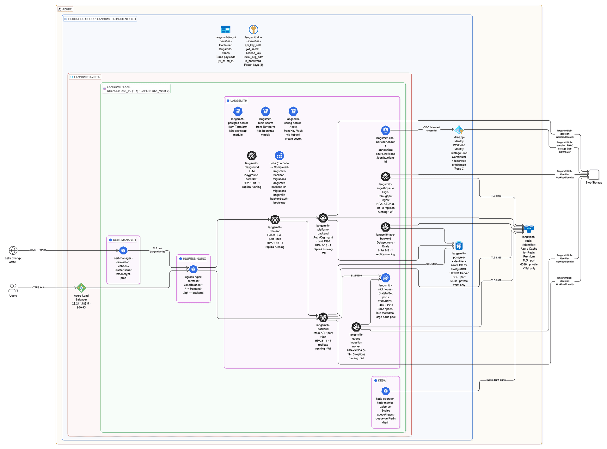Select the Users icon

coord(13,288)
